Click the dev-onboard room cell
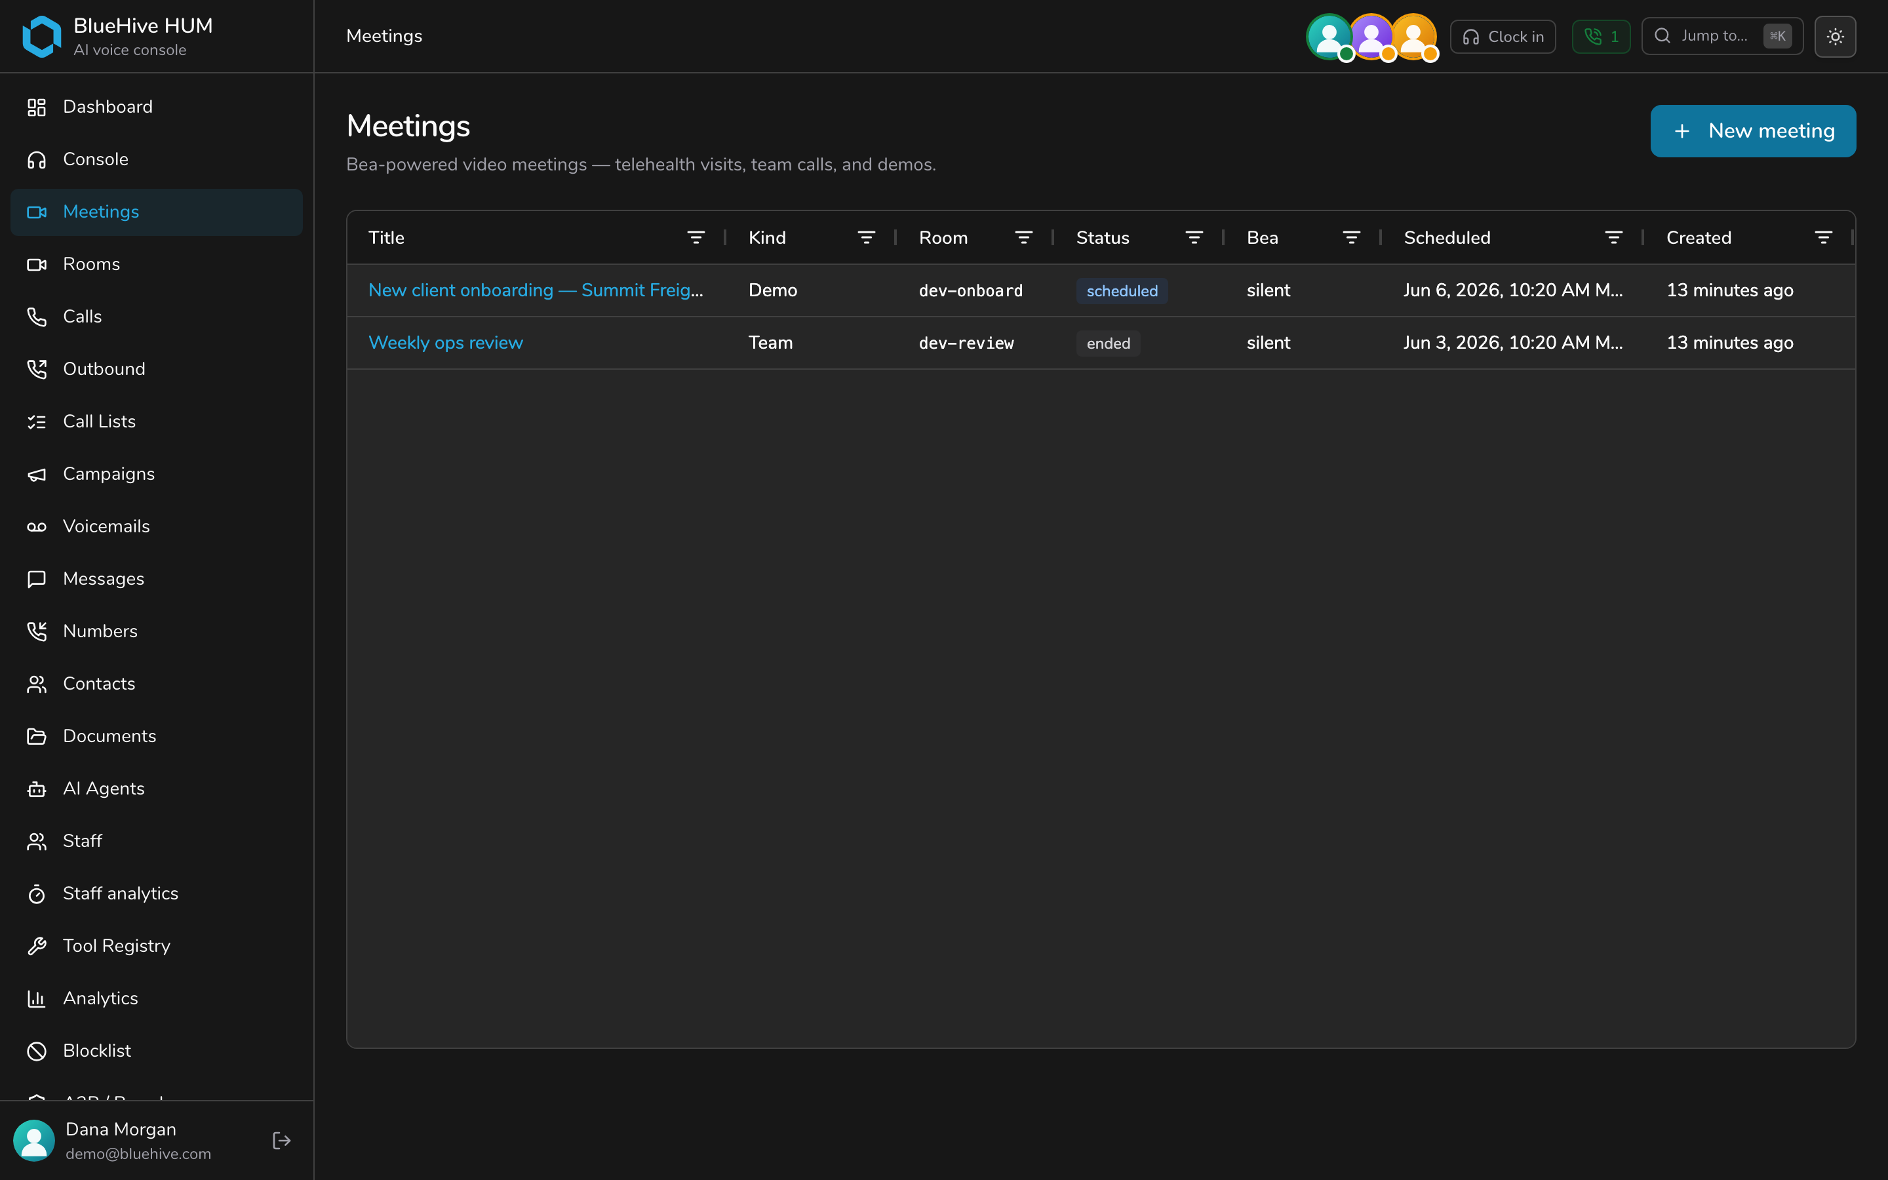1888x1180 pixels. [x=970, y=290]
